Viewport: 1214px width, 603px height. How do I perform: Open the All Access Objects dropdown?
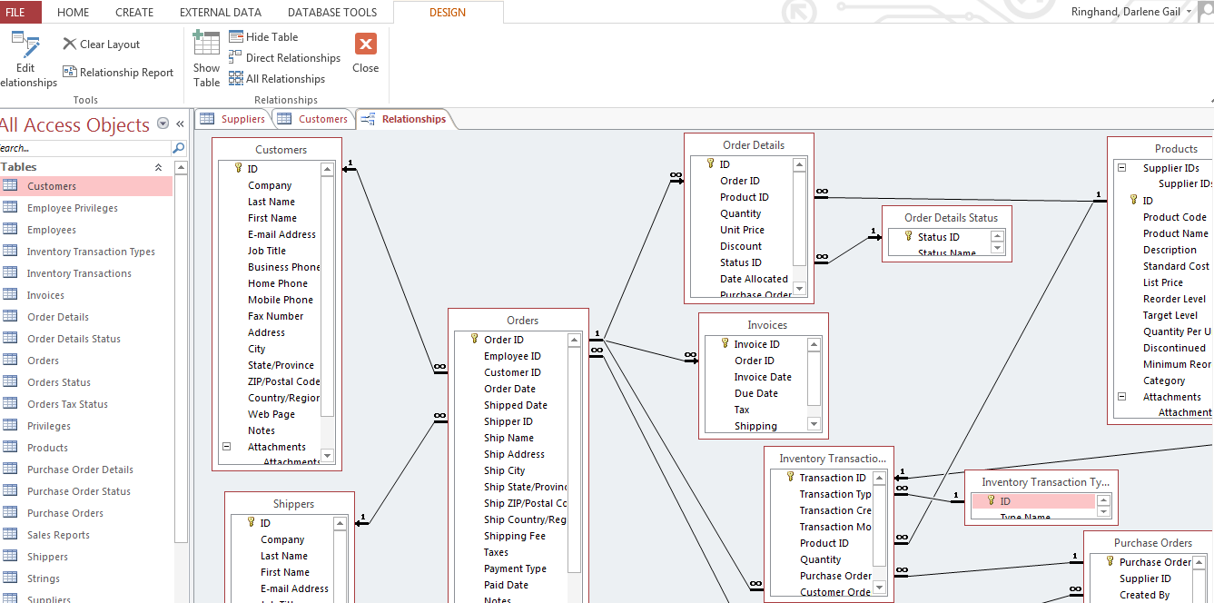coord(163,124)
